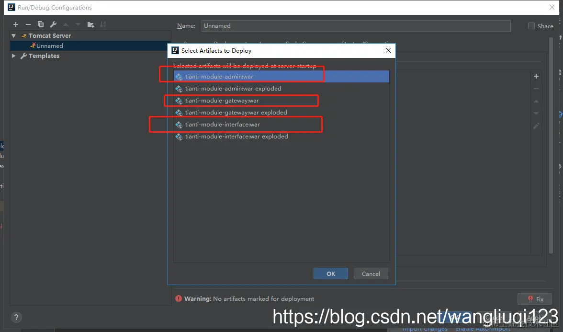
Task: Open edit defaults wrench icon
Action: [53, 24]
